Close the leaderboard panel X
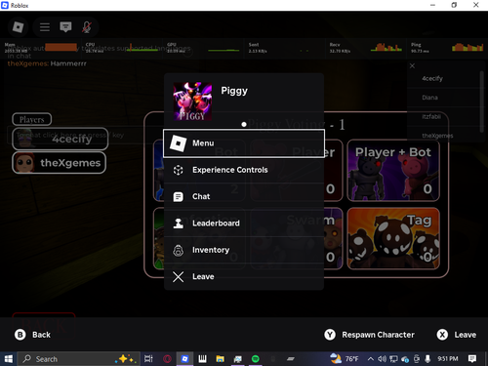This screenshot has height=366, width=488. point(412,66)
